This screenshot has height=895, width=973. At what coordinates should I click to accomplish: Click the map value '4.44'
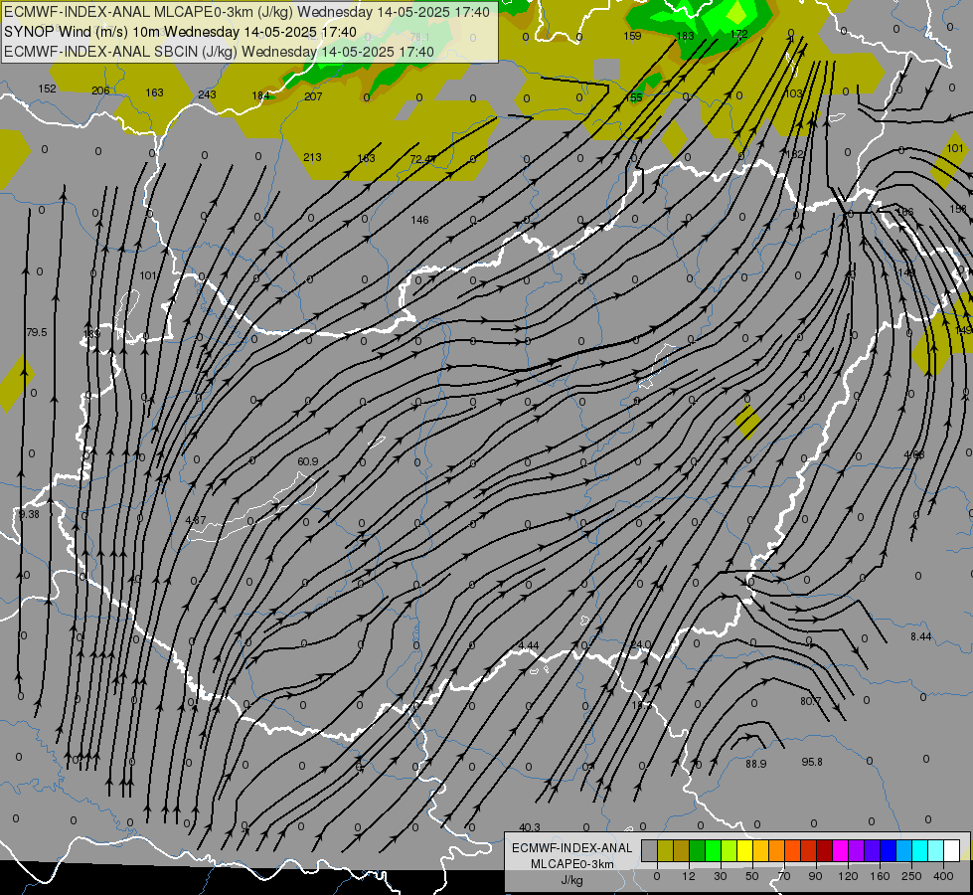click(528, 646)
